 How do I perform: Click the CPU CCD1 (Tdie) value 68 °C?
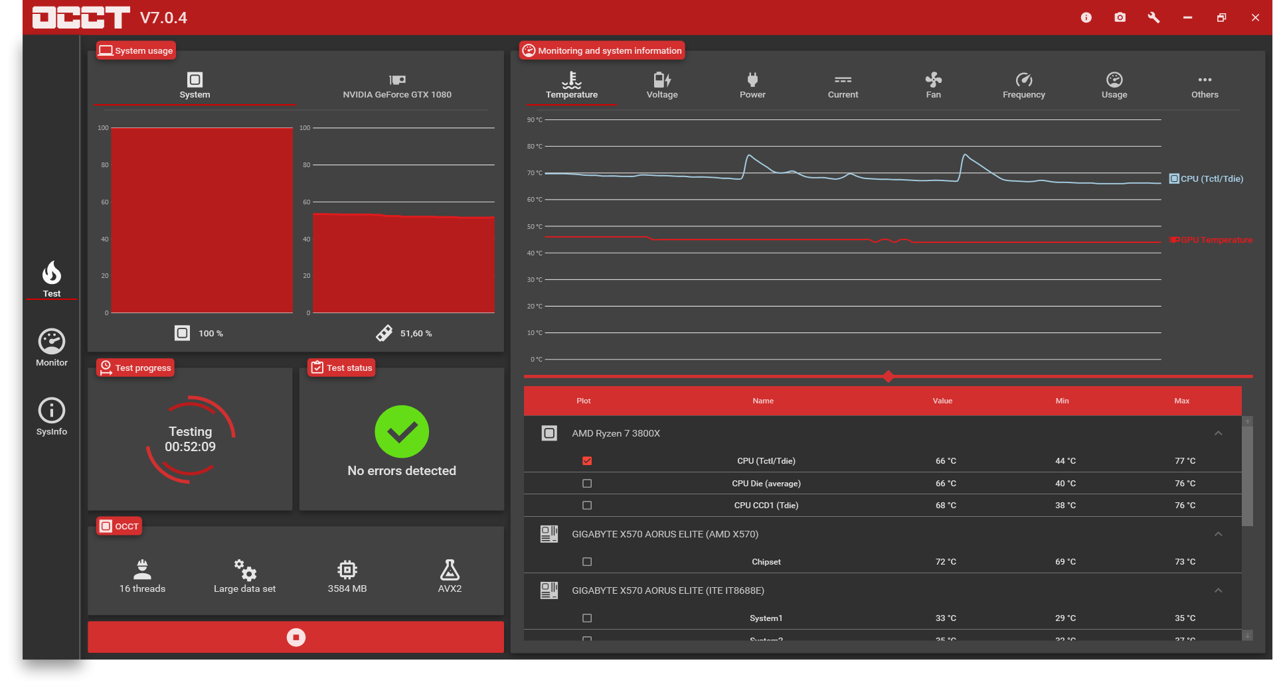[x=946, y=505]
